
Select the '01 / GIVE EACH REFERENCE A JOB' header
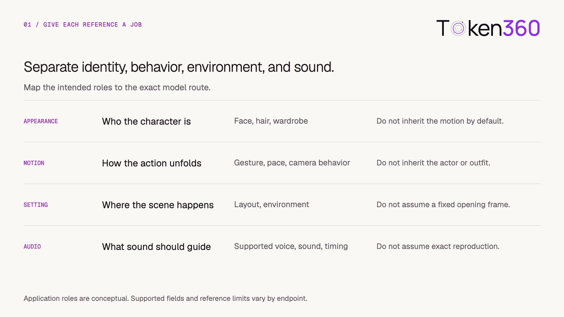click(x=83, y=25)
